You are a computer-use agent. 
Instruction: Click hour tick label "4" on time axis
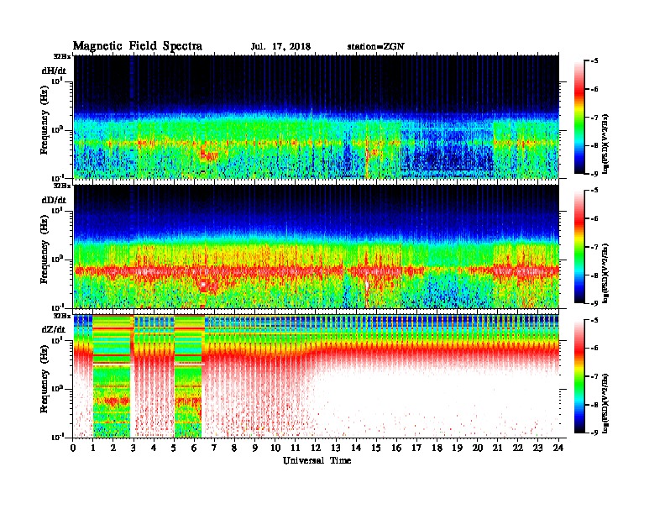click(x=154, y=448)
